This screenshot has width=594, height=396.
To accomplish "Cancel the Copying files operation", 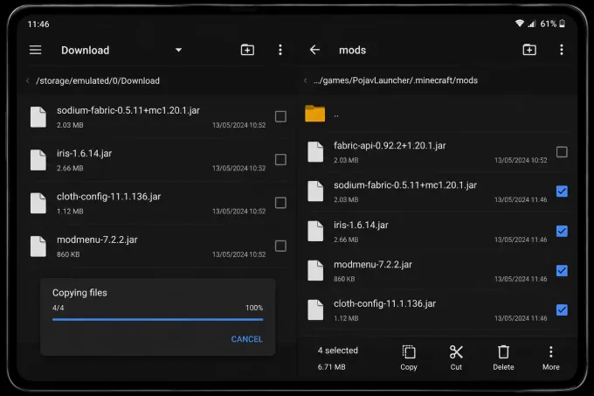I will [x=246, y=339].
